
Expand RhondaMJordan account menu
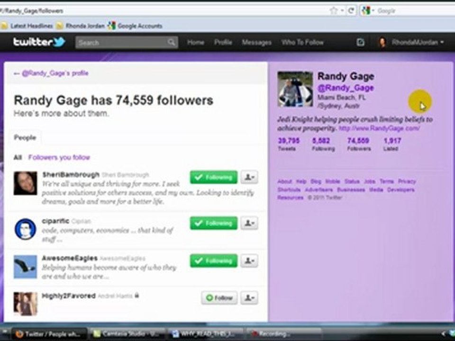click(442, 42)
